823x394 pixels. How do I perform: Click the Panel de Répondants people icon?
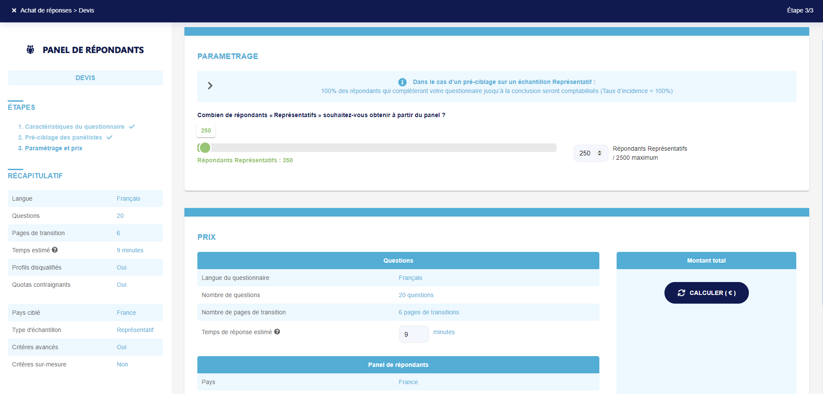click(30, 49)
